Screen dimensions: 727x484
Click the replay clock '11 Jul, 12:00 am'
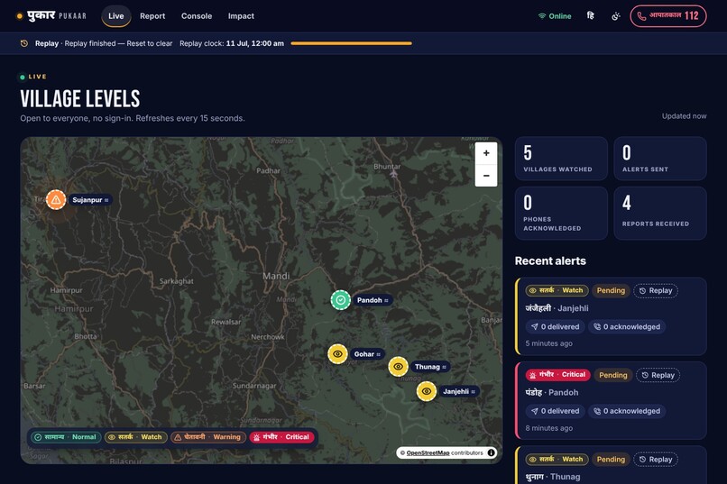pos(255,43)
